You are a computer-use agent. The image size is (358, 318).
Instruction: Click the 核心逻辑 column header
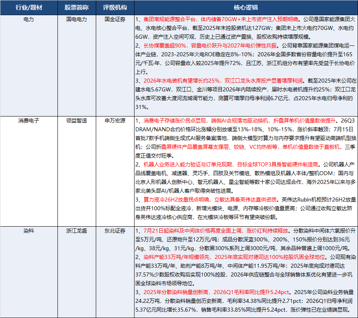click(246, 8)
